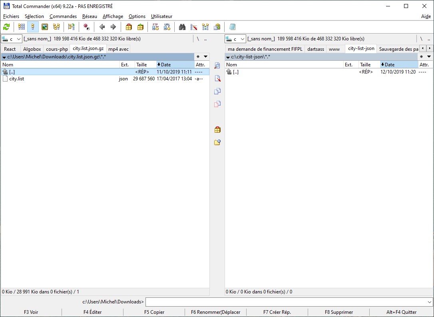Select the city.list file in left panel
Screen dimensions: 434x317
tap(17, 79)
